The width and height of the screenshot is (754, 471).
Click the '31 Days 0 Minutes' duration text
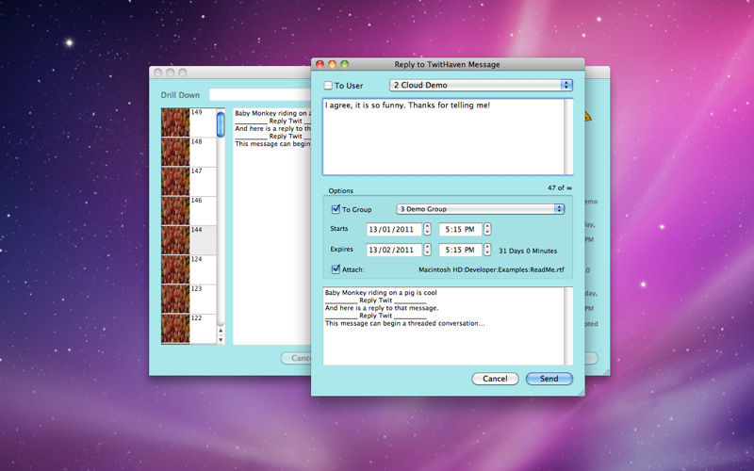(x=528, y=251)
